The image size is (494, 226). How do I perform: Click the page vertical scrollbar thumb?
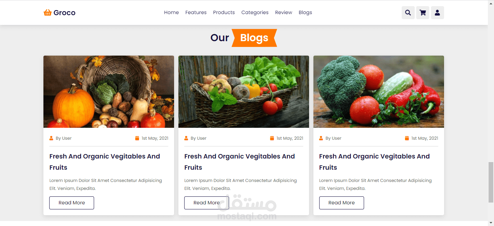[491, 182]
